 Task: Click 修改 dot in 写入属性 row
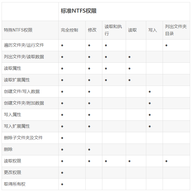click(x=89, y=115)
